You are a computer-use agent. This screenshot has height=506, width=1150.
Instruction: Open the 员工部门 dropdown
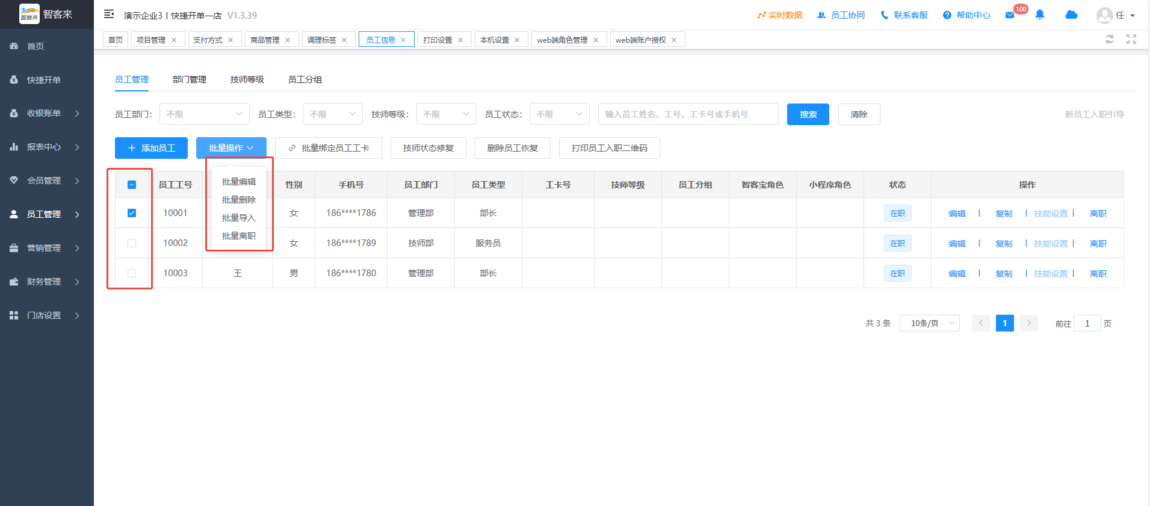tap(205, 114)
